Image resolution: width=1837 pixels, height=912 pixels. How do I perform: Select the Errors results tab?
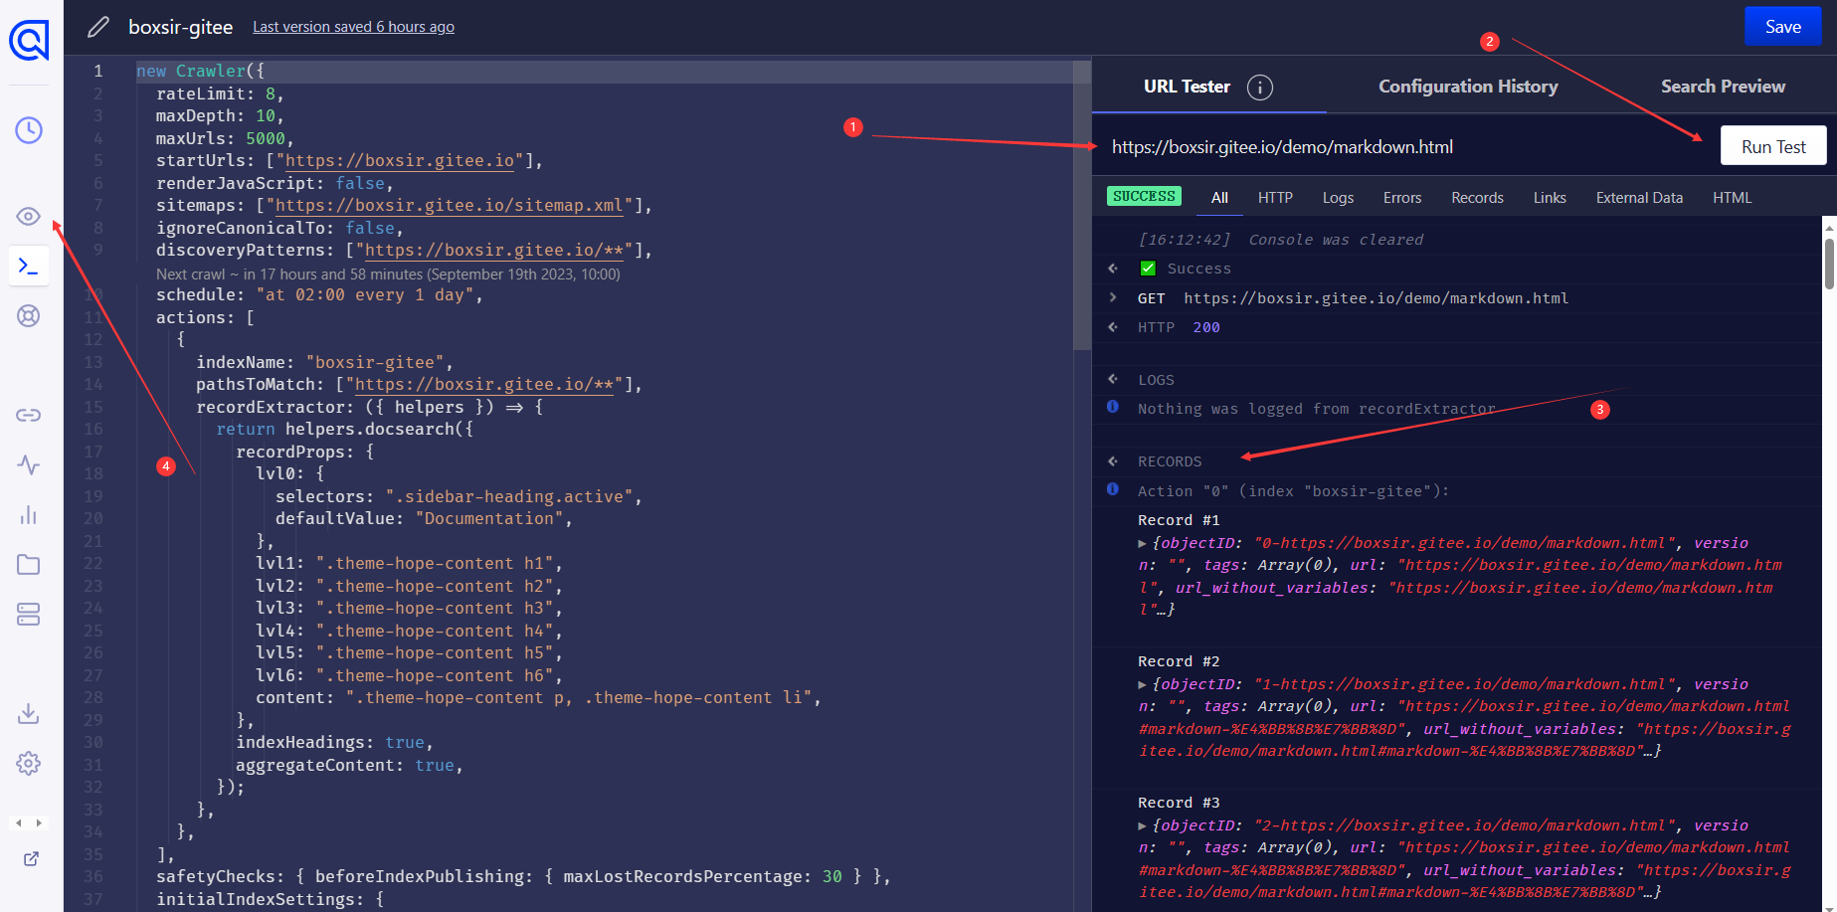point(1402,198)
